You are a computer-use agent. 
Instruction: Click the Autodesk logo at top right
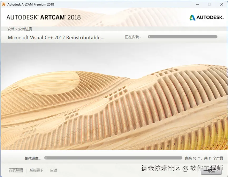tap(206, 17)
